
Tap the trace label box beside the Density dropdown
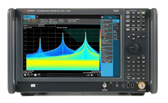click(46, 26)
